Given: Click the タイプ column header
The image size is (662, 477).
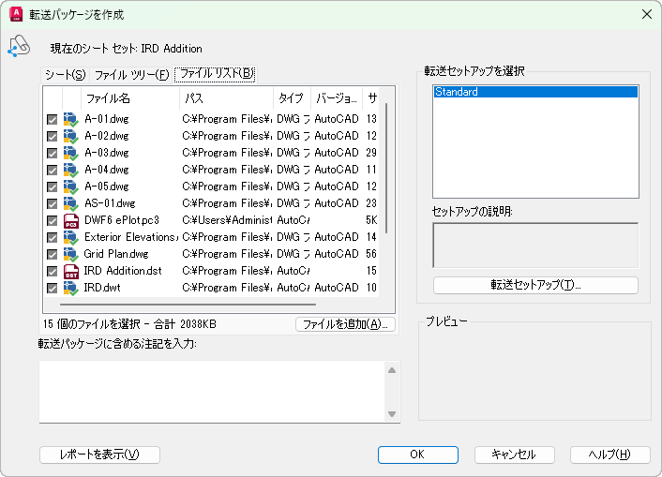Looking at the screenshot, I should tap(291, 97).
